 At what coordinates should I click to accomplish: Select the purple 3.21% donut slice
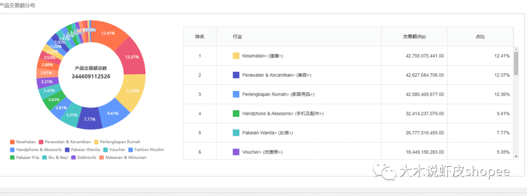pyautogui.click(x=46, y=81)
